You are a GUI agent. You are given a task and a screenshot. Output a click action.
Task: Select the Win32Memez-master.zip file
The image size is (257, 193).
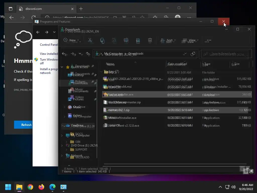coord(177,102)
